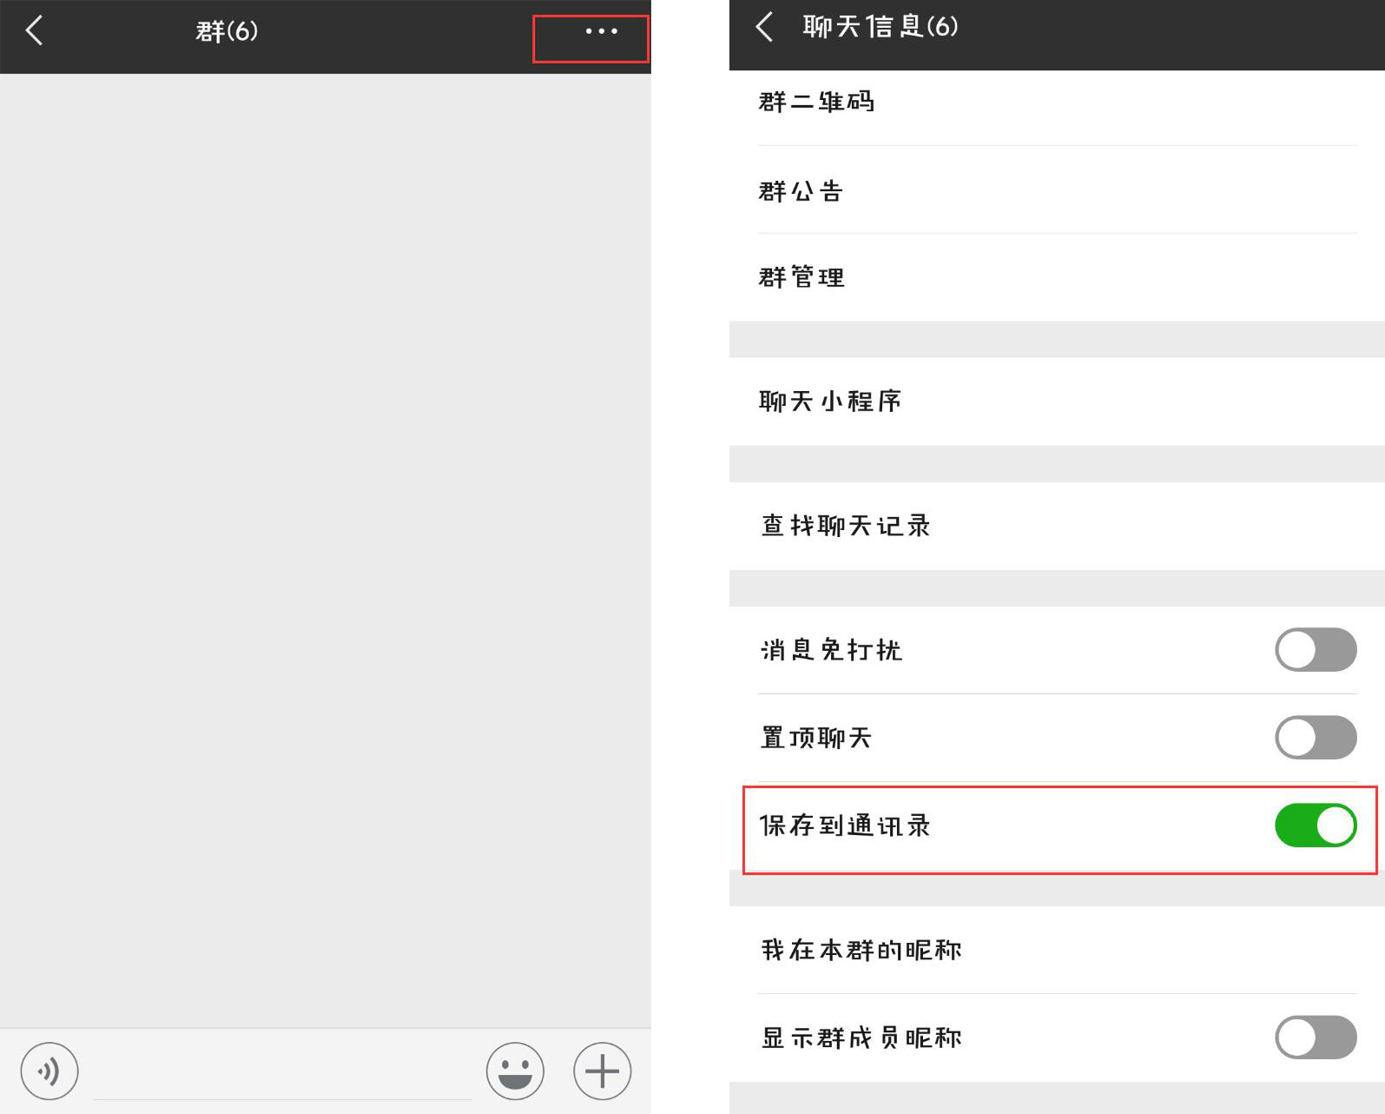Turn off 保存到通讯录 switch
Viewport: 1385px width, 1114px height.
(x=1316, y=826)
